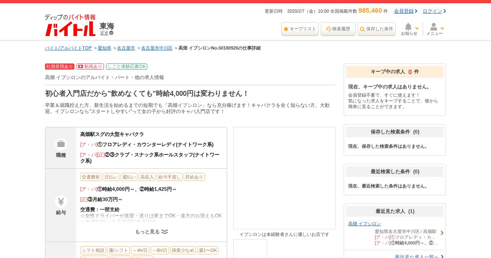Image resolution: width=491 pixels, height=258 pixels.
Task: Open the 変更 region dropdown
Action: pos(107,33)
